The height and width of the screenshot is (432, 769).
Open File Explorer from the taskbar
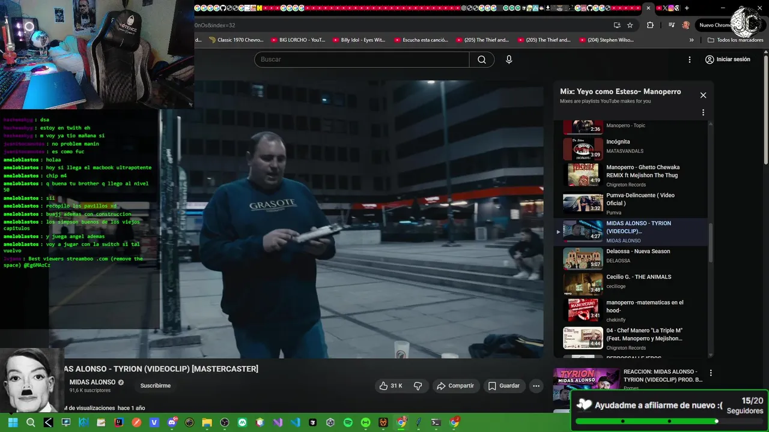click(207, 422)
